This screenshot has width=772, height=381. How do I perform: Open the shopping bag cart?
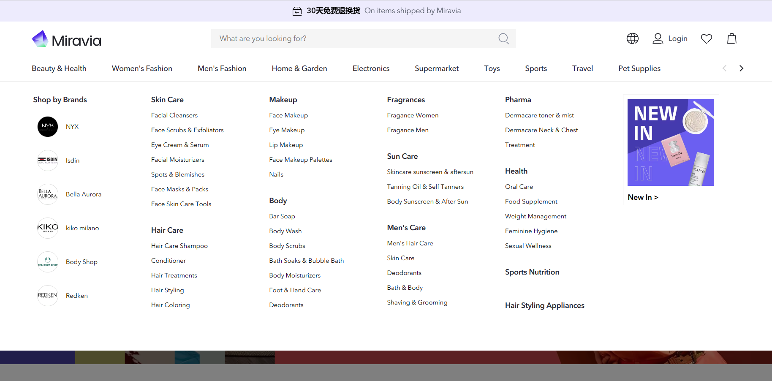(732, 38)
